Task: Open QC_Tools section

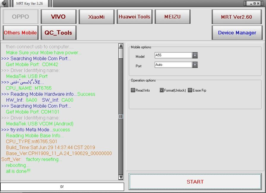Action: pos(58,33)
